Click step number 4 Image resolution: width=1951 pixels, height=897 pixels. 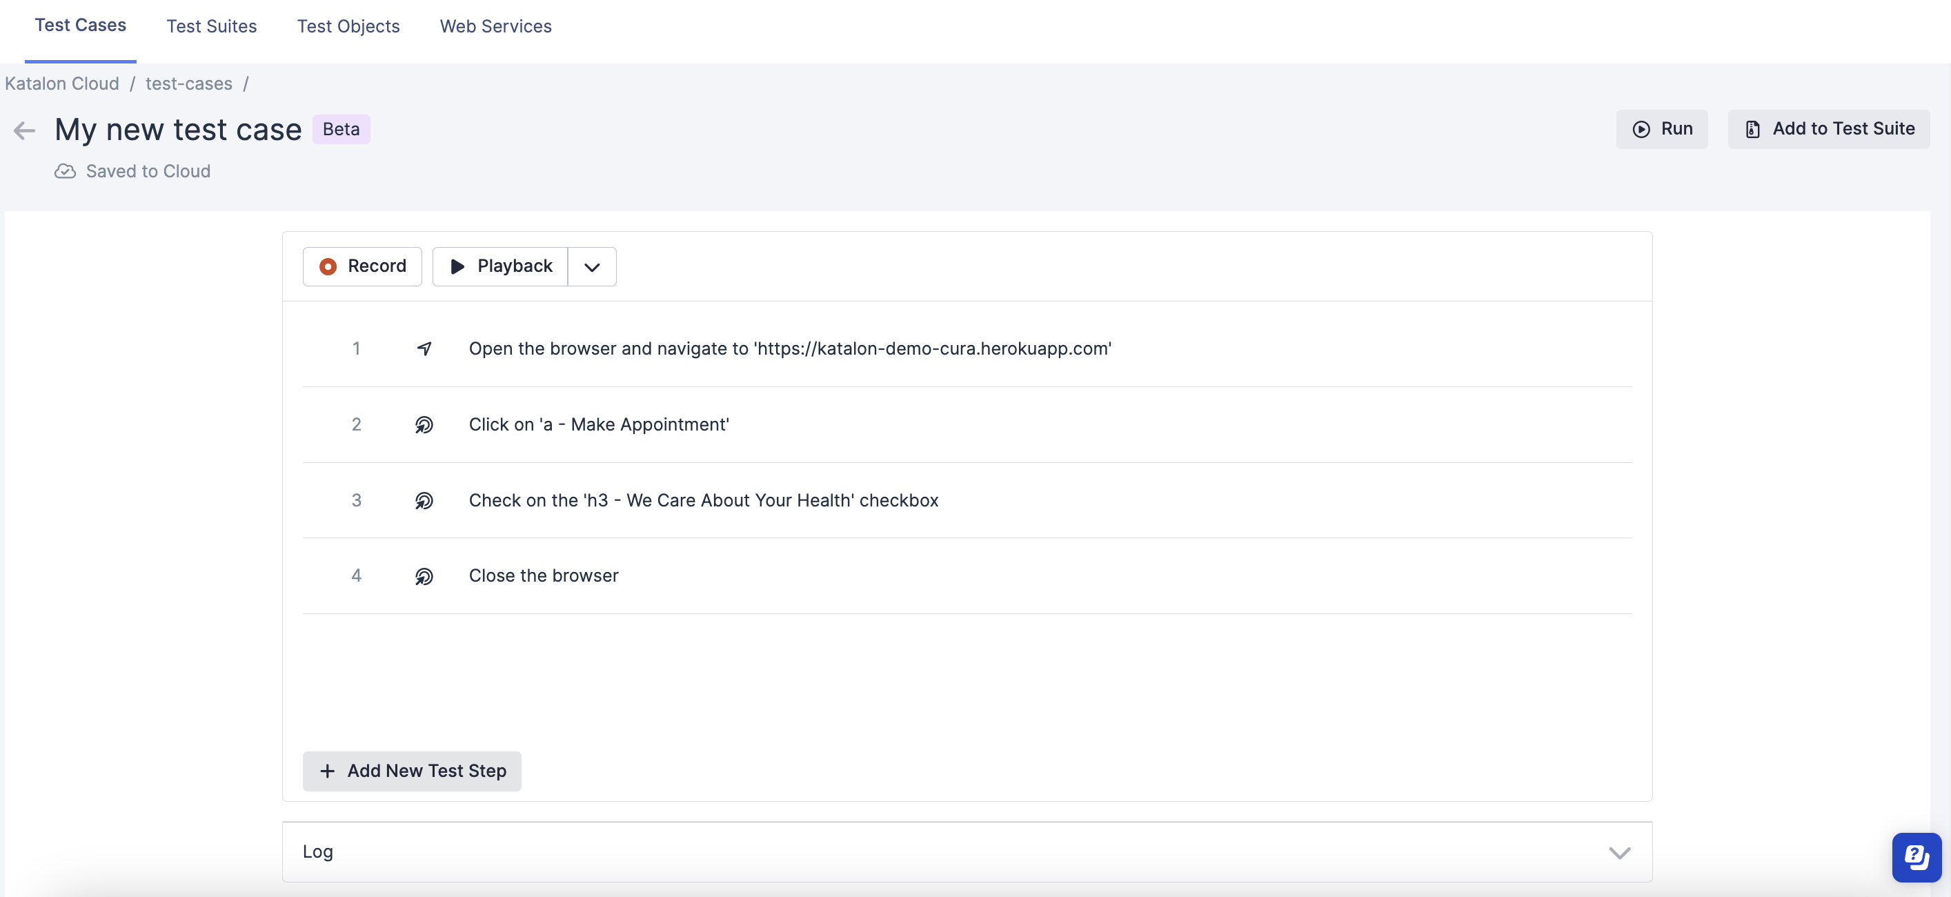(x=356, y=575)
